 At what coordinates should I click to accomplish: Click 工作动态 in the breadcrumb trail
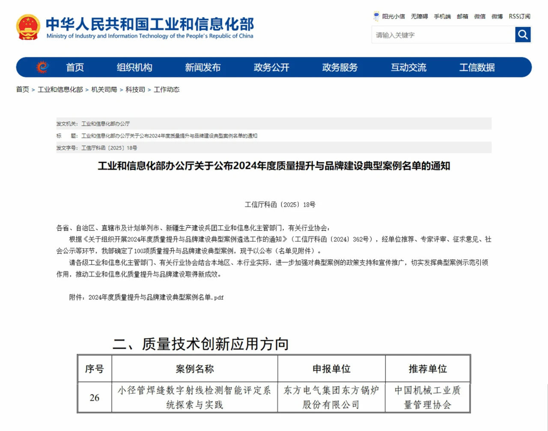coord(167,89)
